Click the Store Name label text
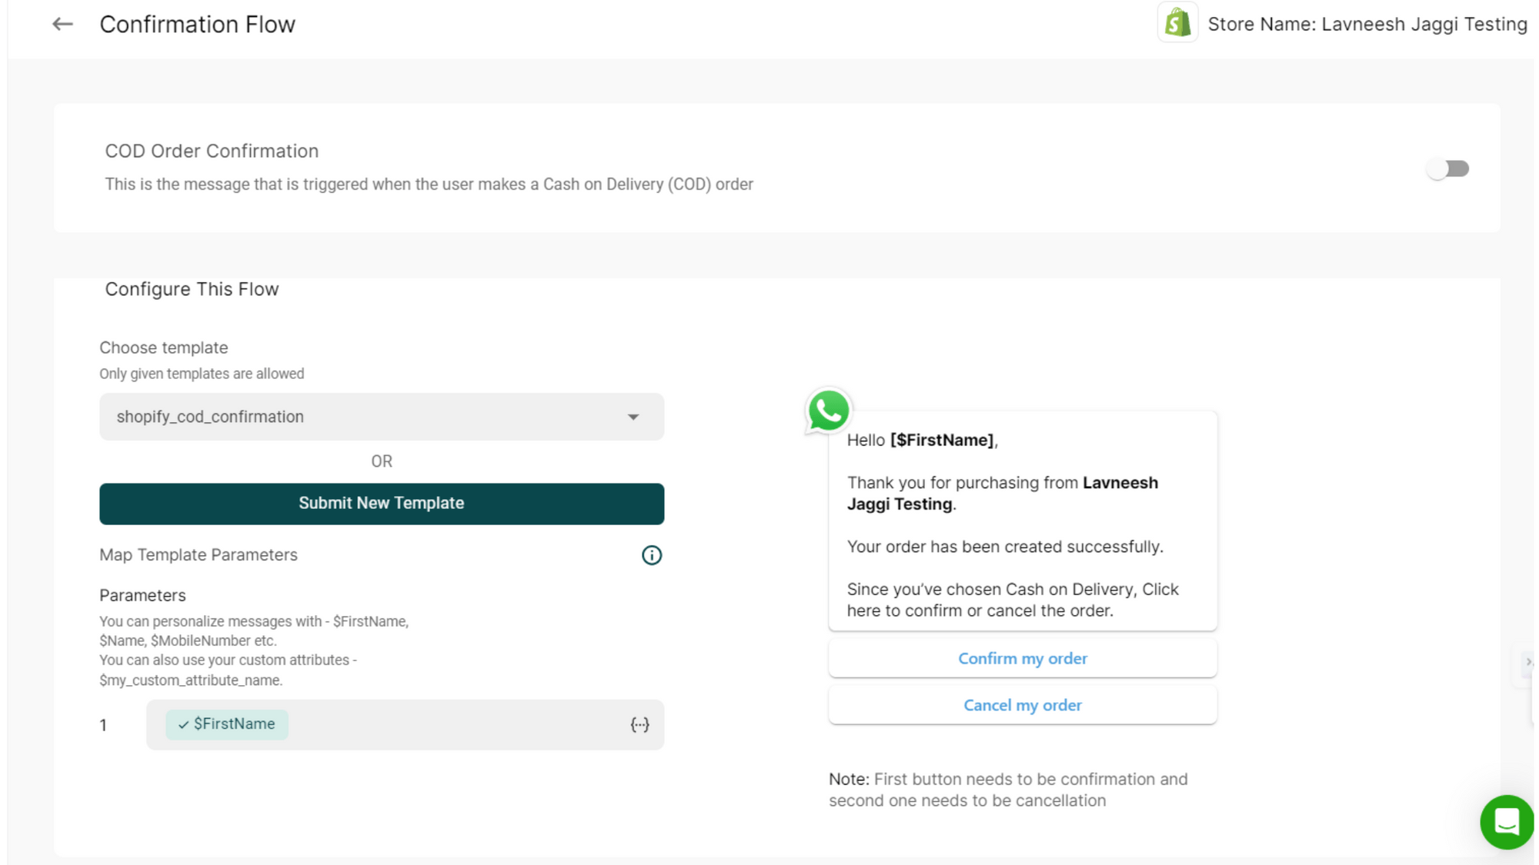This screenshot has width=1539, height=865. [x=1367, y=25]
